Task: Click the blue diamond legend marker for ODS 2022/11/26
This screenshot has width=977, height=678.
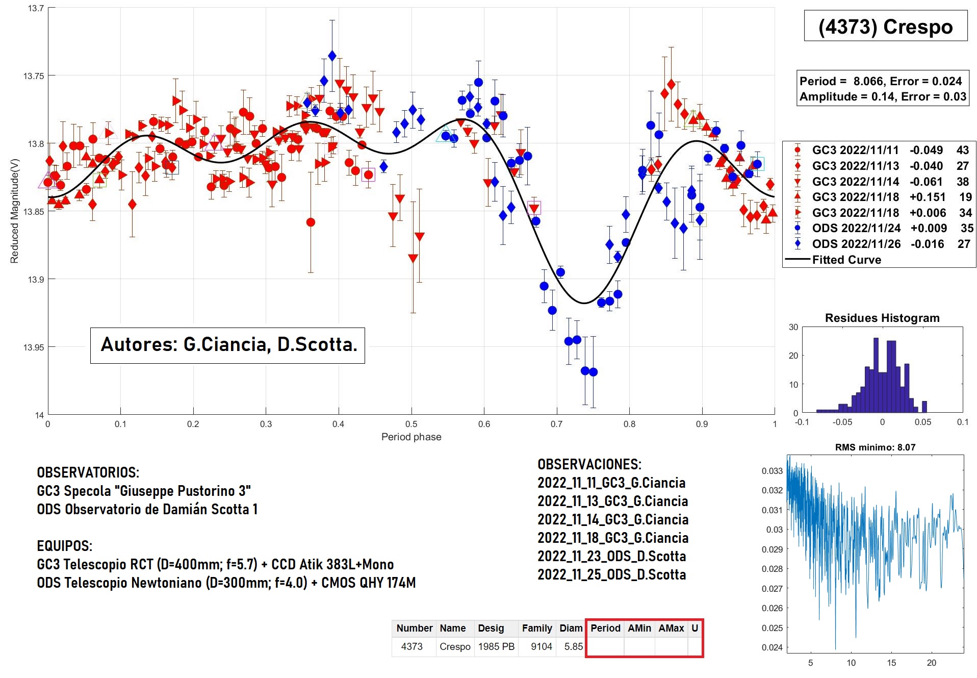Action: (x=798, y=244)
